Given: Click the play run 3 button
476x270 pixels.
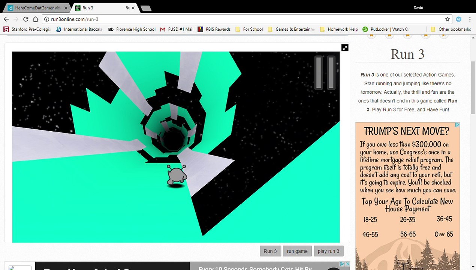Looking at the screenshot, I should click(x=328, y=251).
